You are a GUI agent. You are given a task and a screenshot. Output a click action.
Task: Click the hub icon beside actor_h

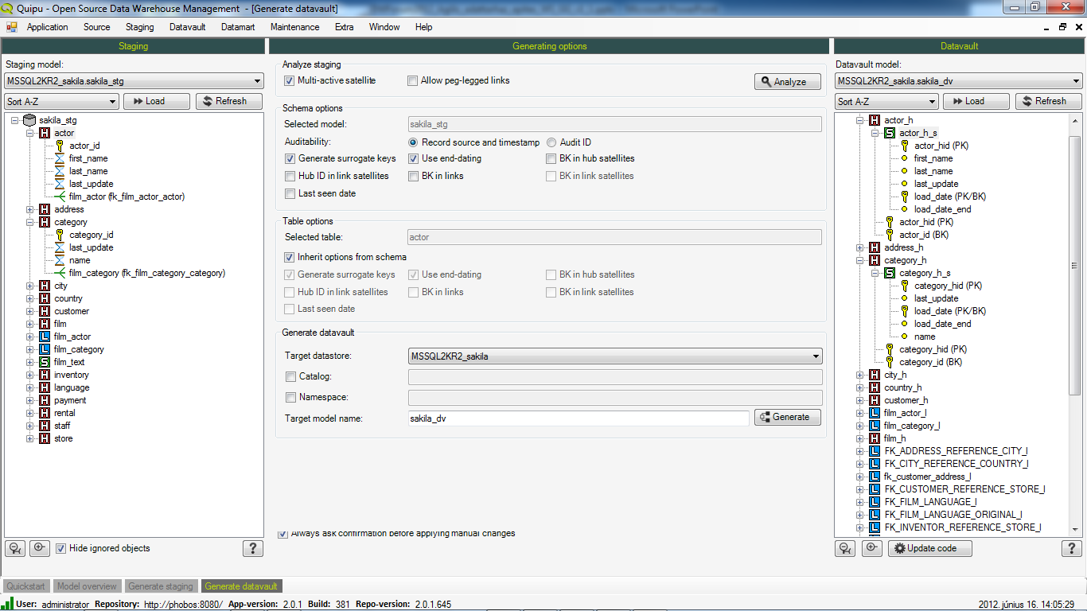(875, 120)
